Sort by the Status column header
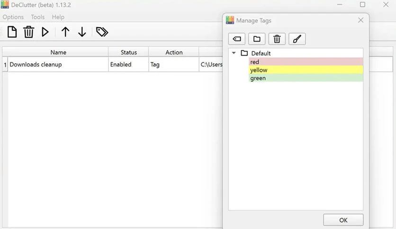This screenshot has height=229, width=396. click(x=128, y=52)
